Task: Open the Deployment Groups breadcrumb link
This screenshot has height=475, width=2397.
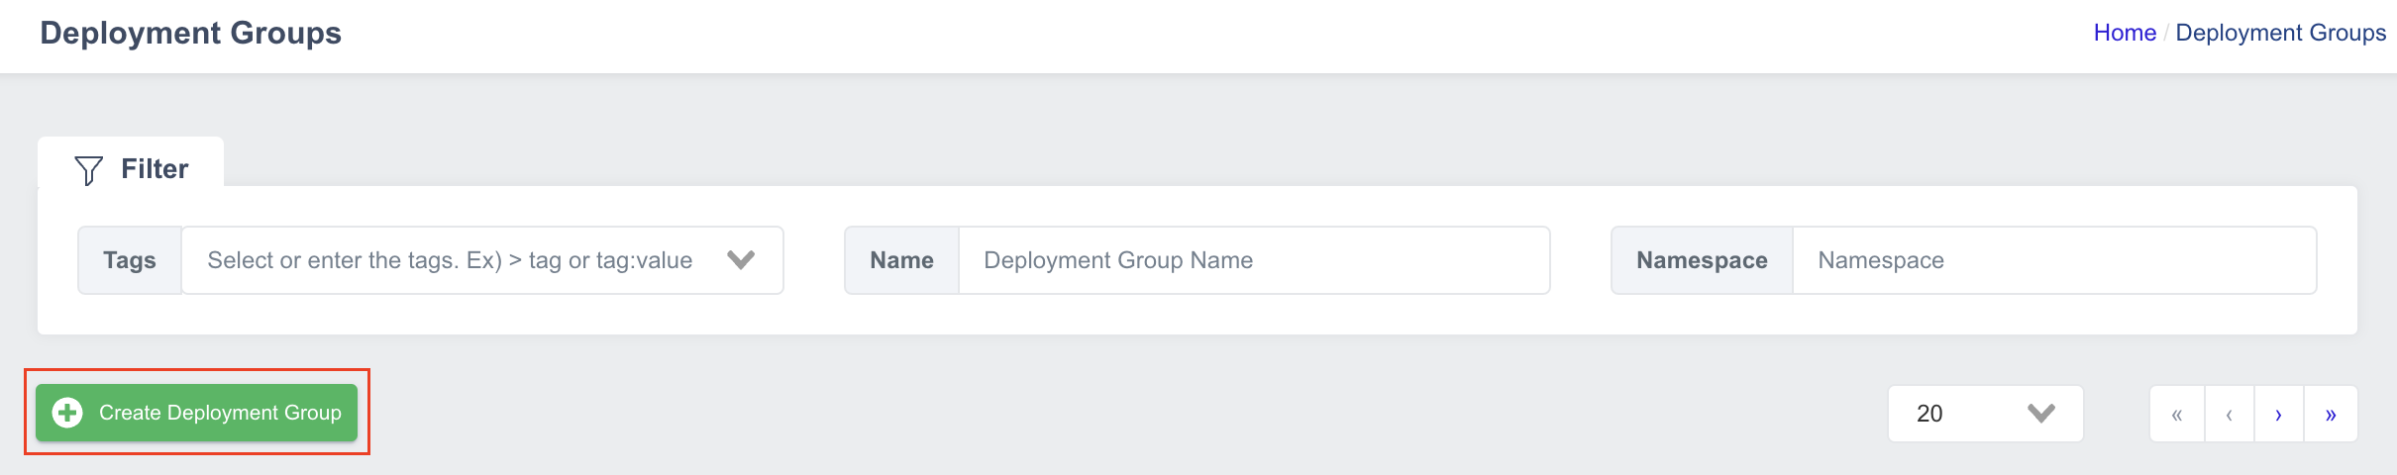Action: (x=2281, y=33)
